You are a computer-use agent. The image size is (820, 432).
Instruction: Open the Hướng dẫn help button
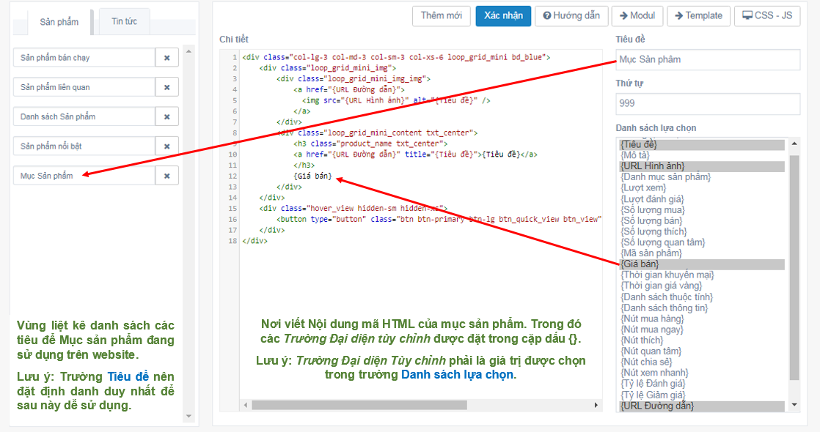click(571, 15)
